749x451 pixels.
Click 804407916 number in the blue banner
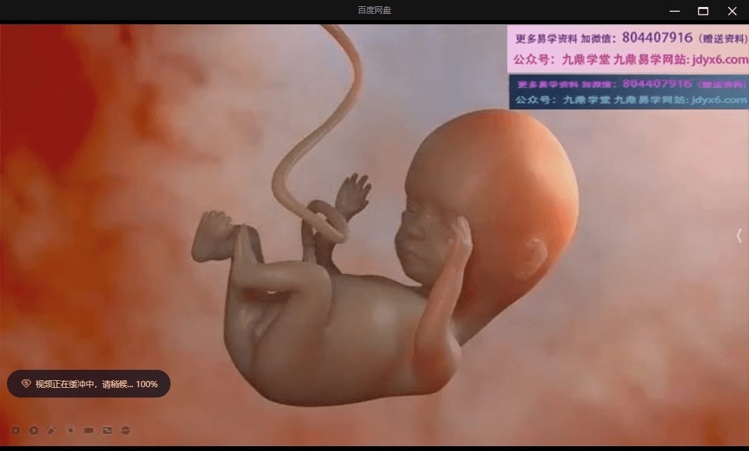(x=657, y=83)
